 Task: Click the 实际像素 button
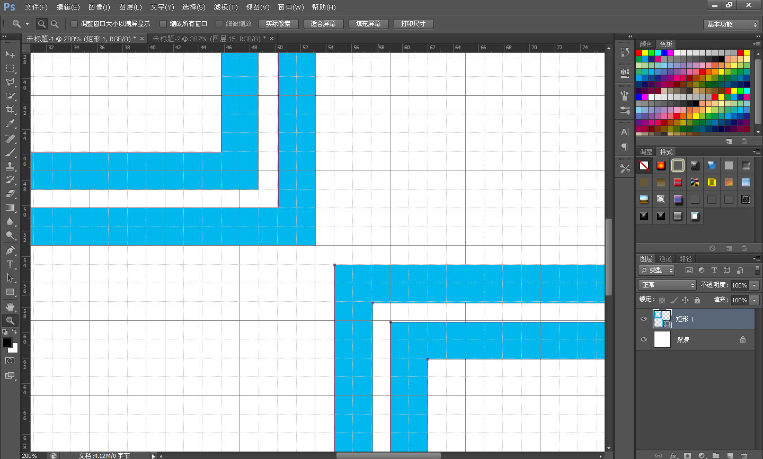278,24
